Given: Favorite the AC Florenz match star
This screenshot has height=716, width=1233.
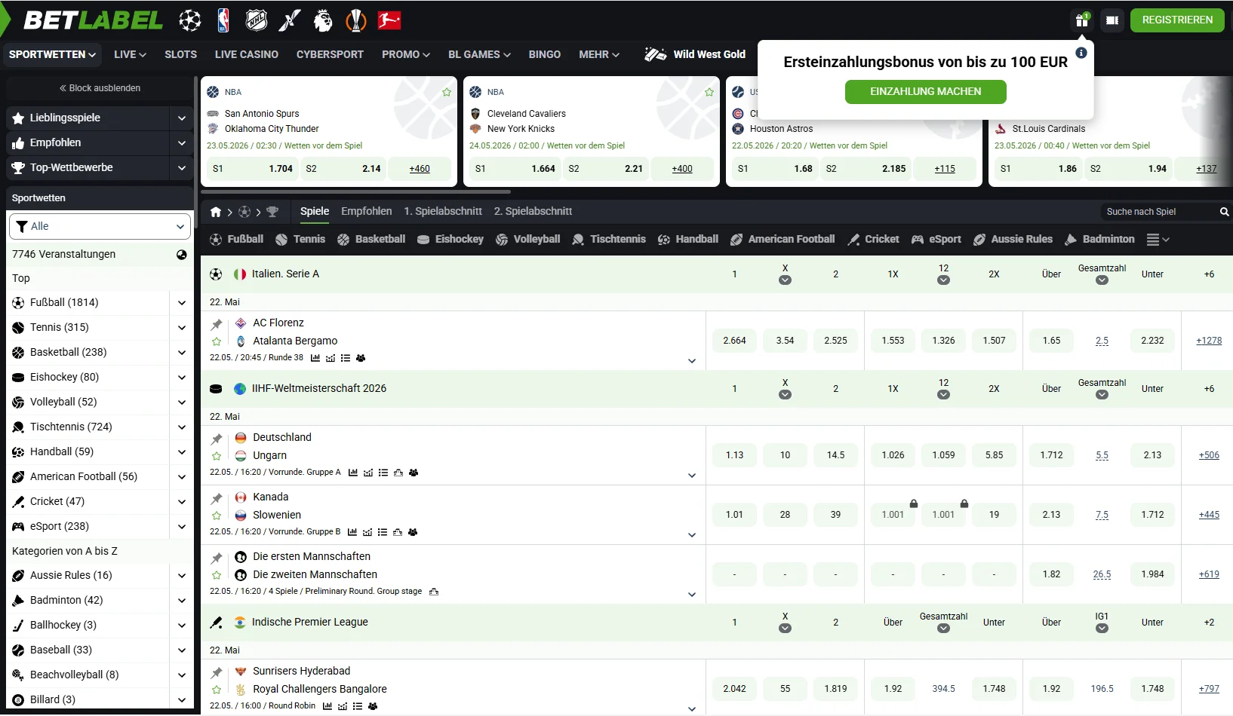Looking at the screenshot, I should (x=217, y=342).
